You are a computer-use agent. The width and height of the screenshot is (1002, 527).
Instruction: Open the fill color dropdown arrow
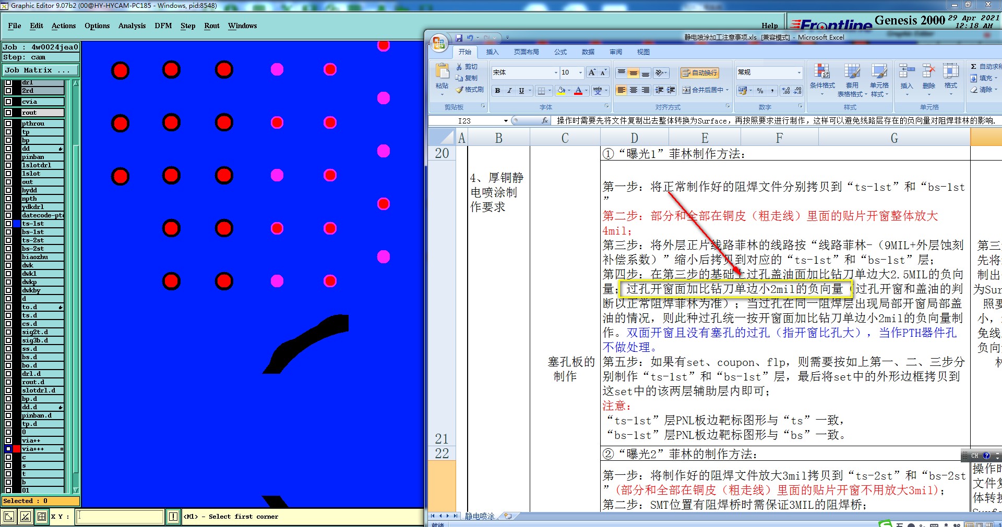click(x=569, y=91)
